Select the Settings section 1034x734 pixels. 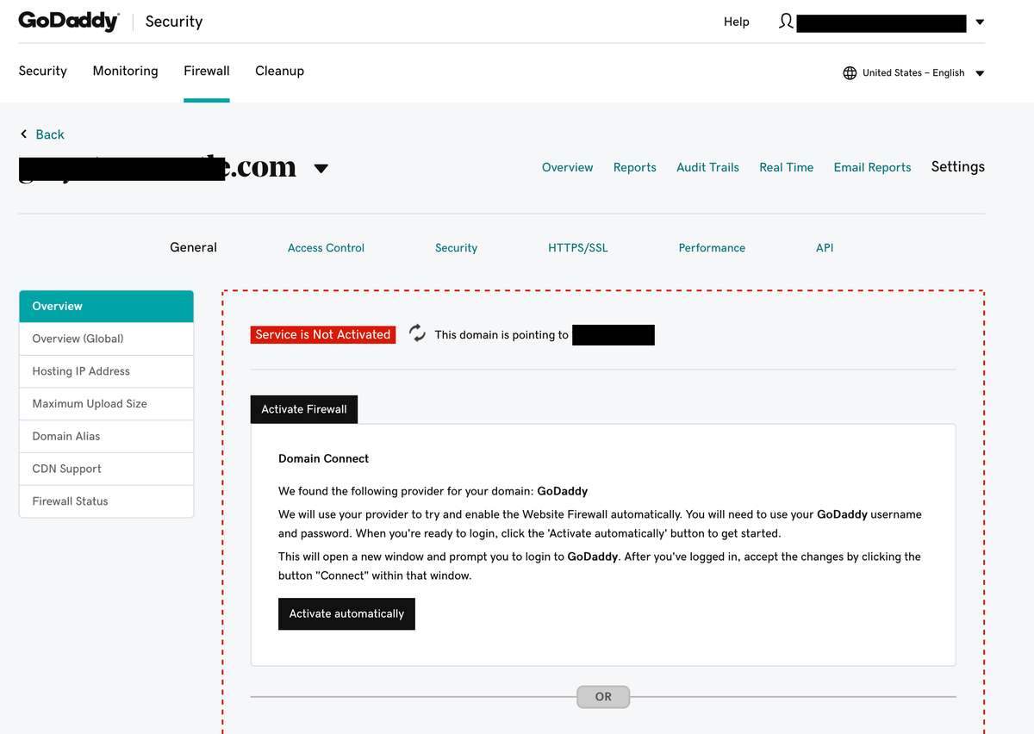[957, 167]
